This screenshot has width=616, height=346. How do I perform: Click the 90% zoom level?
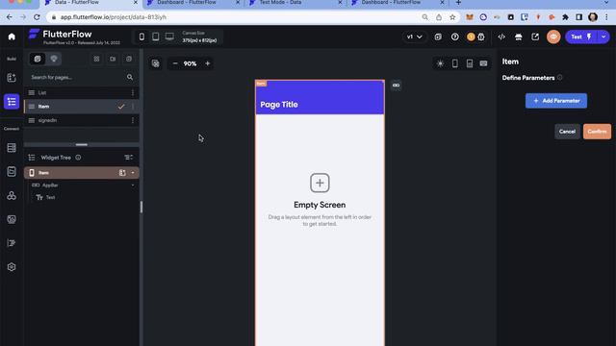click(x=190, y=63)
